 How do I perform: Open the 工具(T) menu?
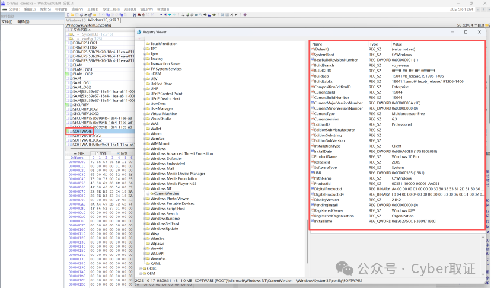pos(93,9)
